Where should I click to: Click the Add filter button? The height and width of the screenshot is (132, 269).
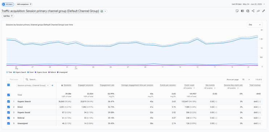click(x=8, y=16)
